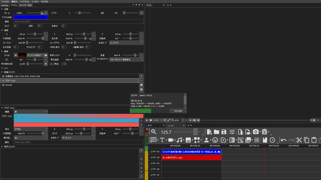Viewport: 321px width, 180px height.
Task: Click the red gradient color bar
Action: click(x=76, y=125)
